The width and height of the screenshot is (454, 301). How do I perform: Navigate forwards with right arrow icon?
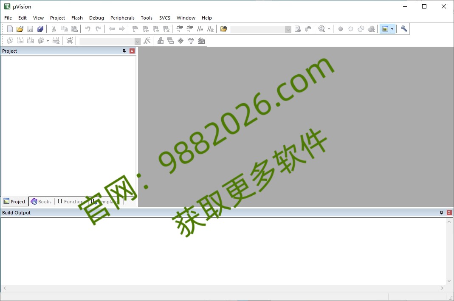point(122,29)
